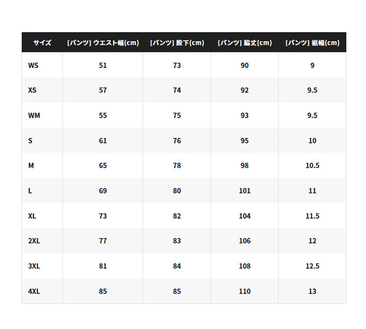Select the WM size row label
Viewport: 366px width, 329px height.
click(34, 116)
